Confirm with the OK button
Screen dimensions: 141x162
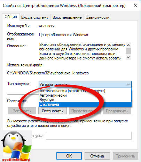click(x=69, y=156)
